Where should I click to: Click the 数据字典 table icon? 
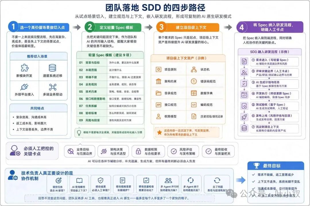pyautogui.click(x=194, y=93)
